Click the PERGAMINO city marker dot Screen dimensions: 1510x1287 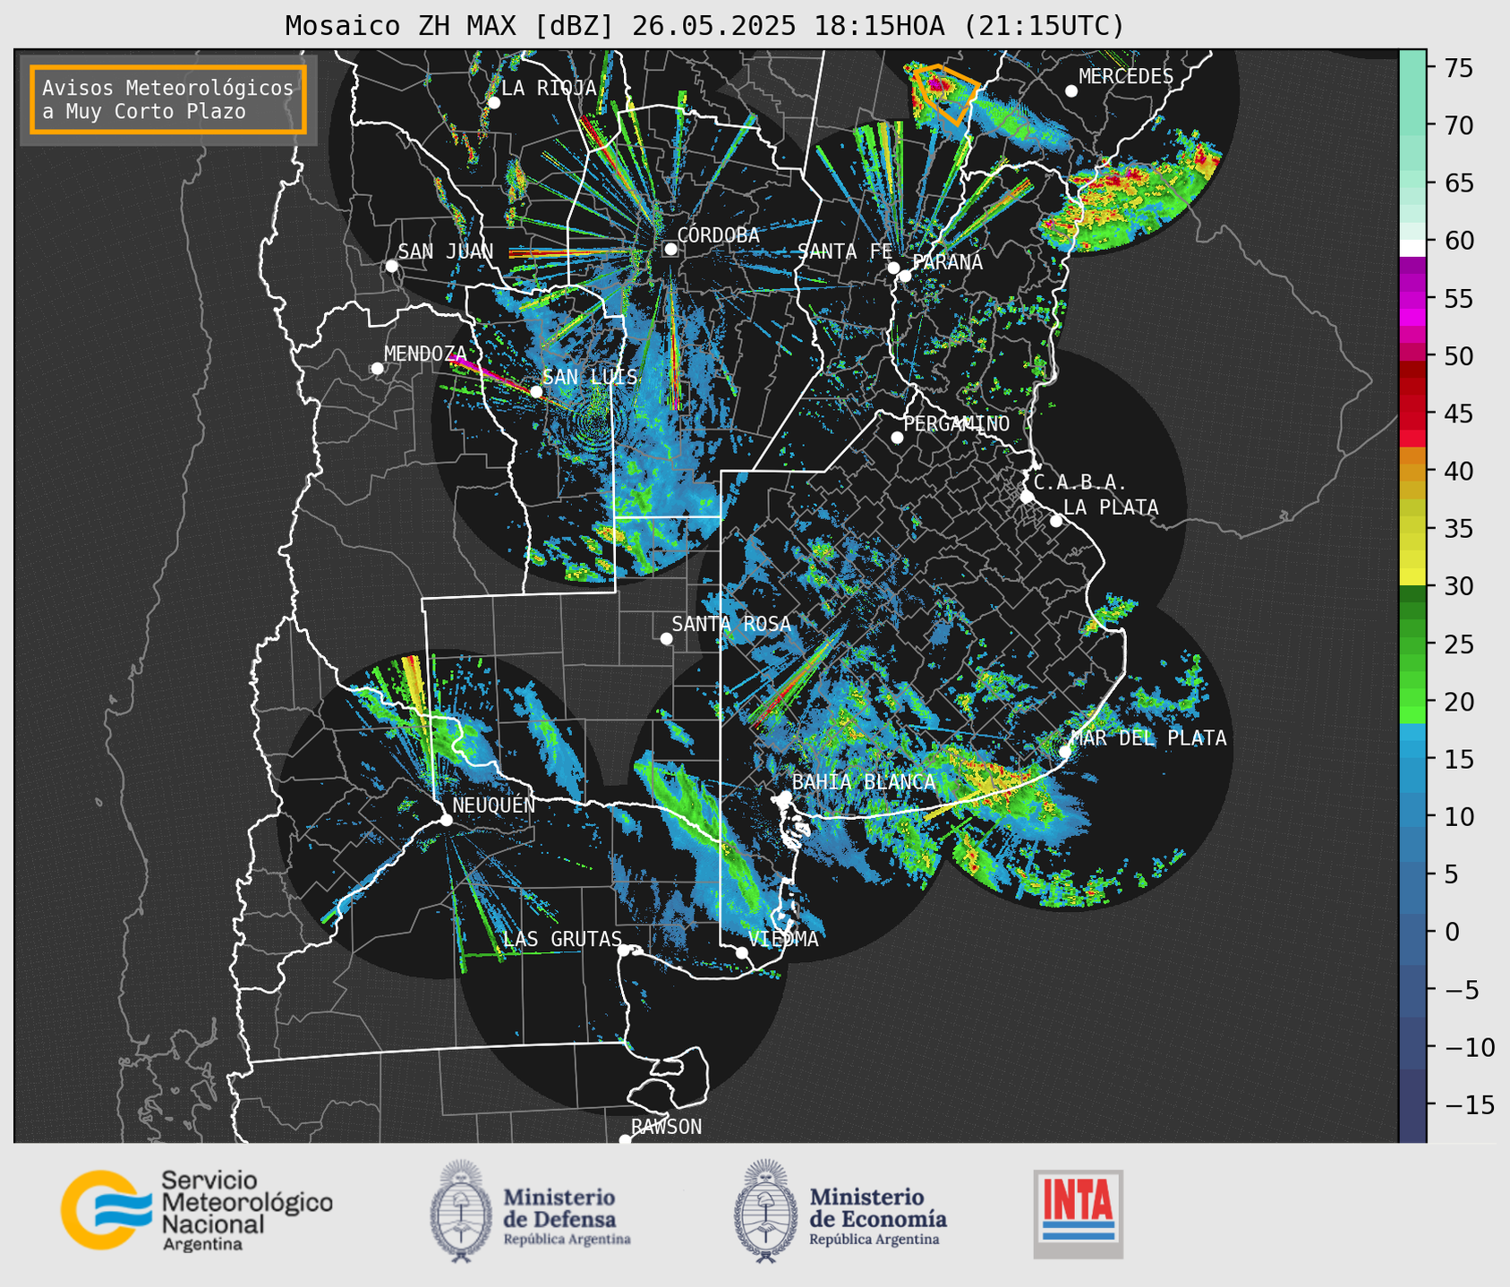tap(897, 438)
